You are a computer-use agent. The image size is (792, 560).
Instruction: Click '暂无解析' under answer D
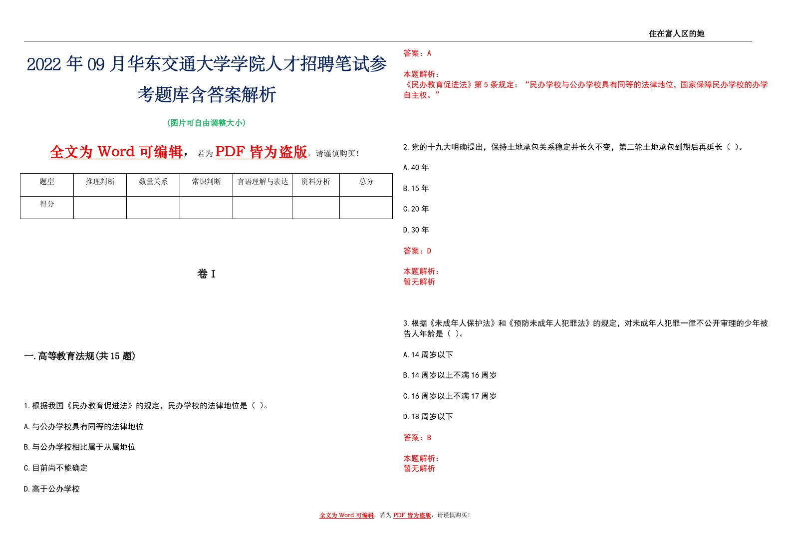click(x=419, y=282)
